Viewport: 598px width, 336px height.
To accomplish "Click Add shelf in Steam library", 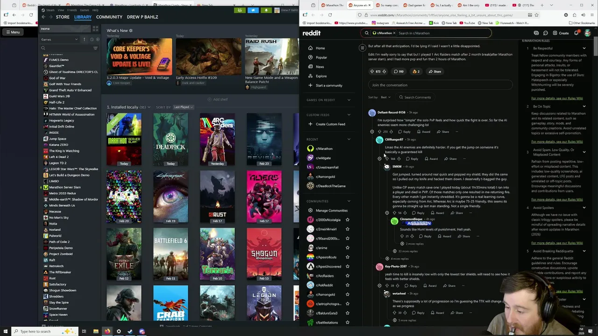I will pyautogui.click(x=217, y=99).
